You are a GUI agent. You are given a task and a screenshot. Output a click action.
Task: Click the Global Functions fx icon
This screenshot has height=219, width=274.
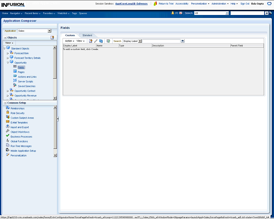click(7, 141)
